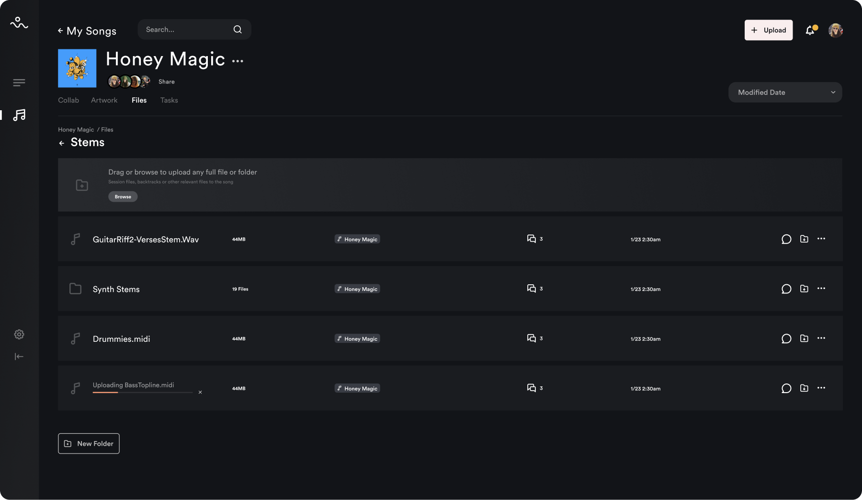Collapse the sidebar with the arrow icon

[19, 356]
